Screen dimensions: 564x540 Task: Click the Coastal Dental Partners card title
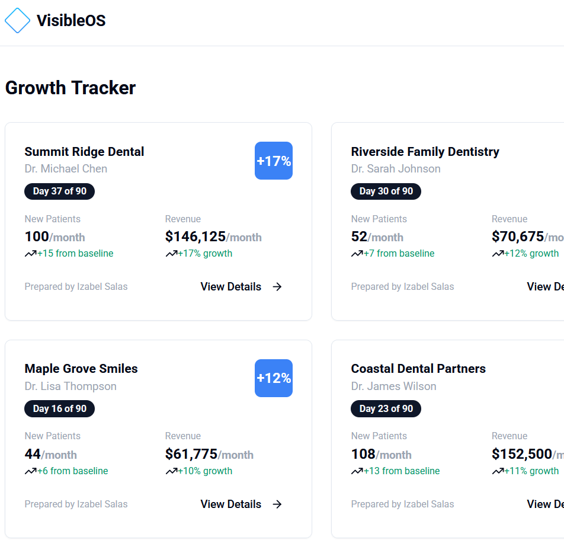pos(418,369)
